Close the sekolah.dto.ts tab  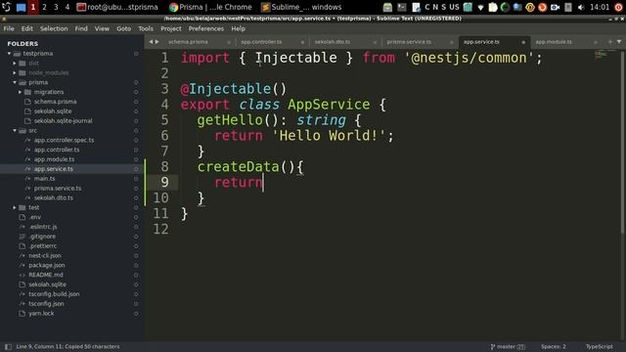pos(375,42)
